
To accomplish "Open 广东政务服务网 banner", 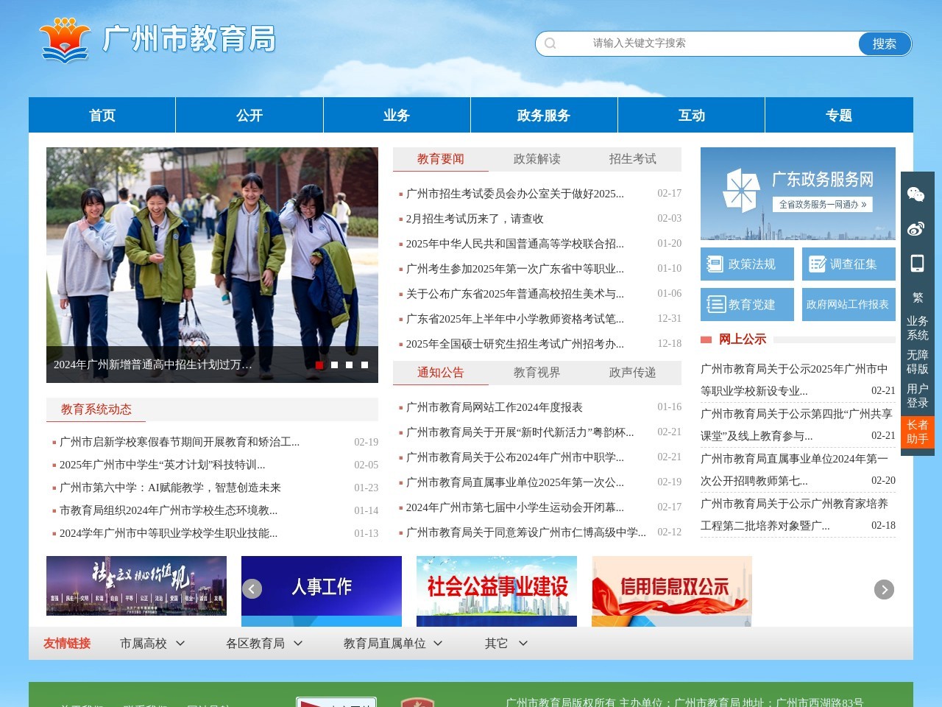I will pyautogui.click(x=798, y=194).
